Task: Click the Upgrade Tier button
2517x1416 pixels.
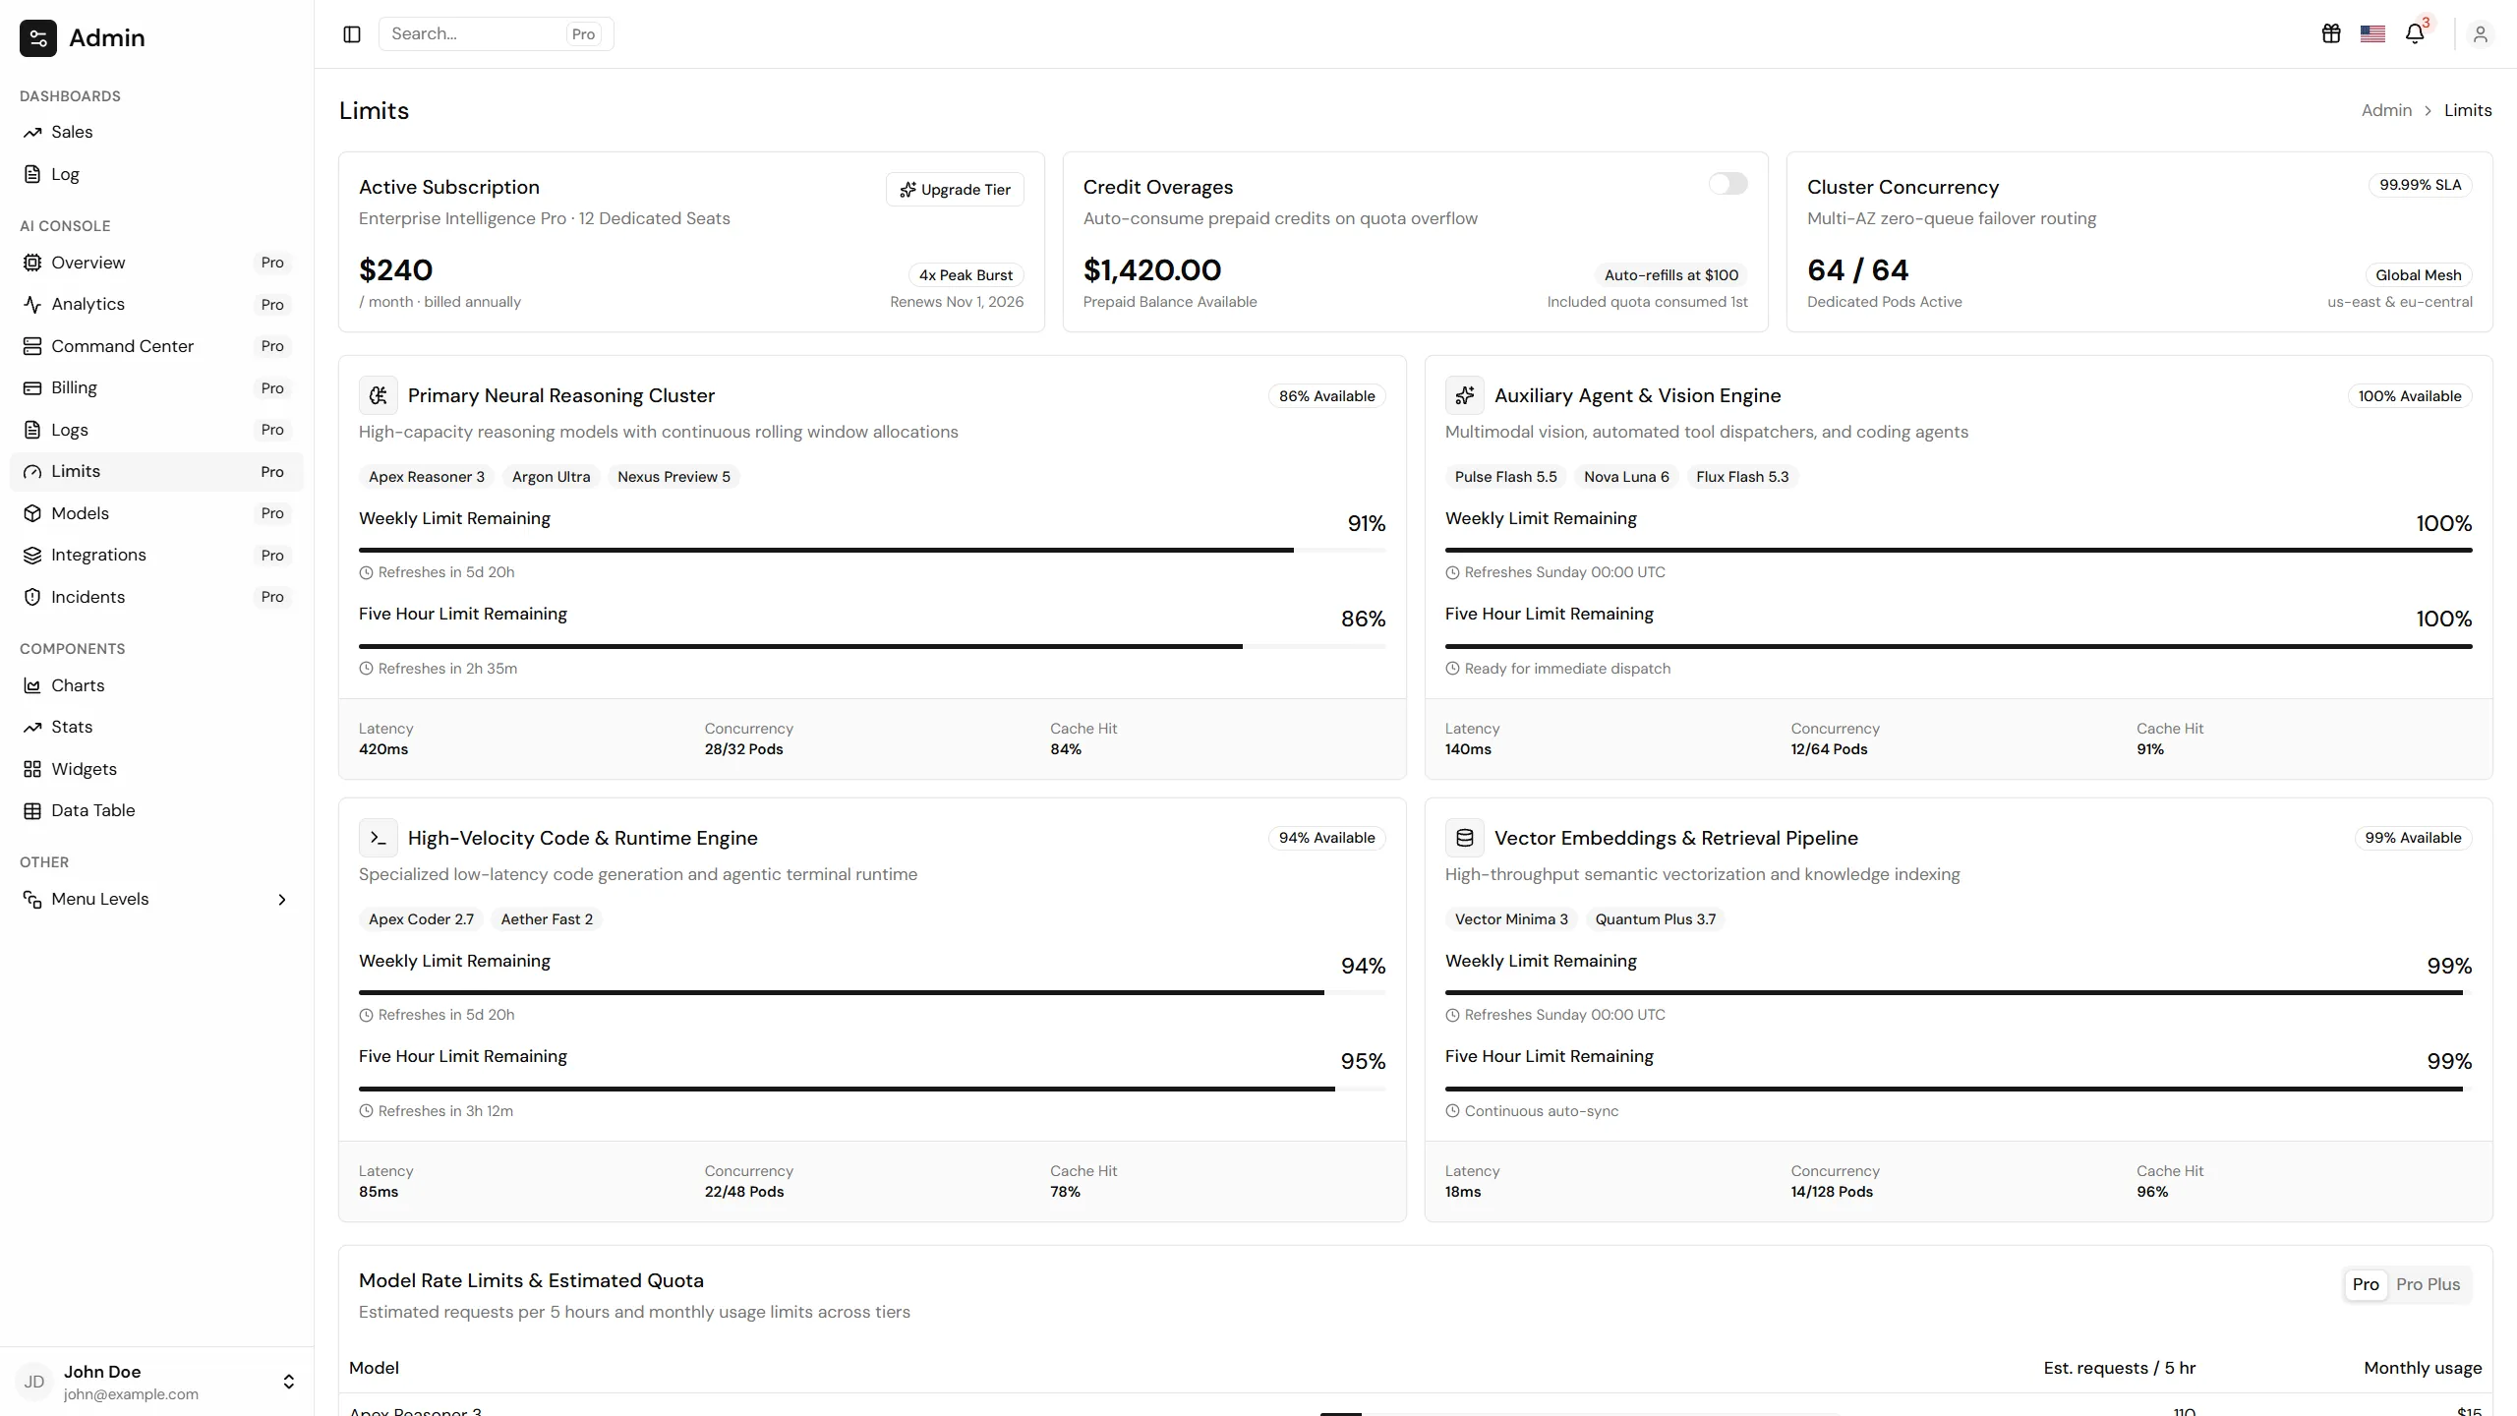Action: [x=955, y=190]
